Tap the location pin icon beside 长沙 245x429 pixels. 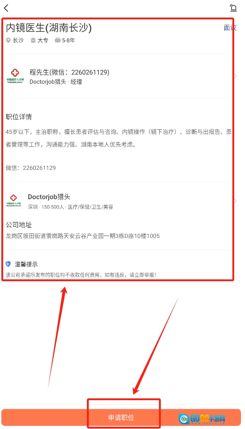pyautogui.click(x=9, y=41)
